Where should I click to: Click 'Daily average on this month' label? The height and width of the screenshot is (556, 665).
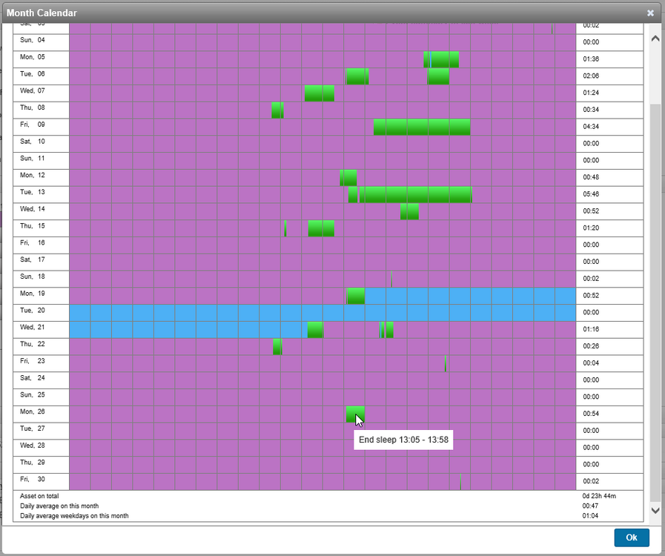pyautogui.click(x=59, y=506)
